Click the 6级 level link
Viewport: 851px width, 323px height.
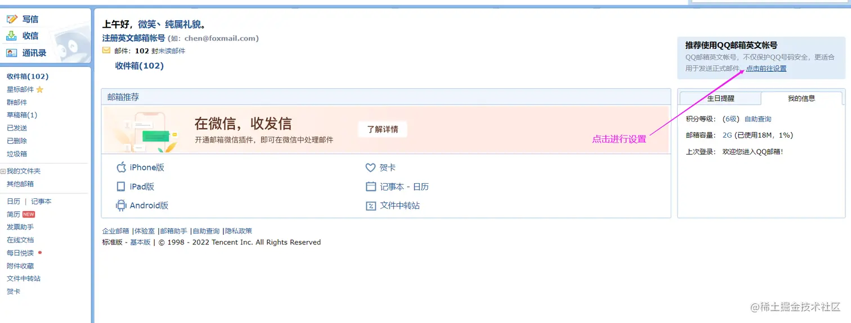[x=731, y=119]
